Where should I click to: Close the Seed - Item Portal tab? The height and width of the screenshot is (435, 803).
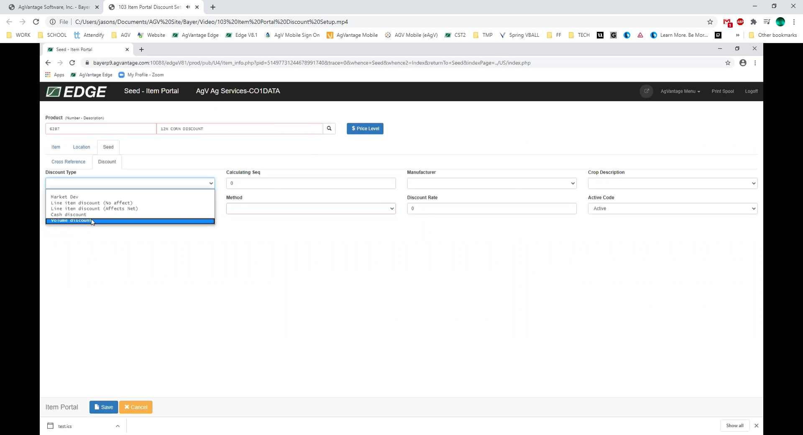(127, 49)
